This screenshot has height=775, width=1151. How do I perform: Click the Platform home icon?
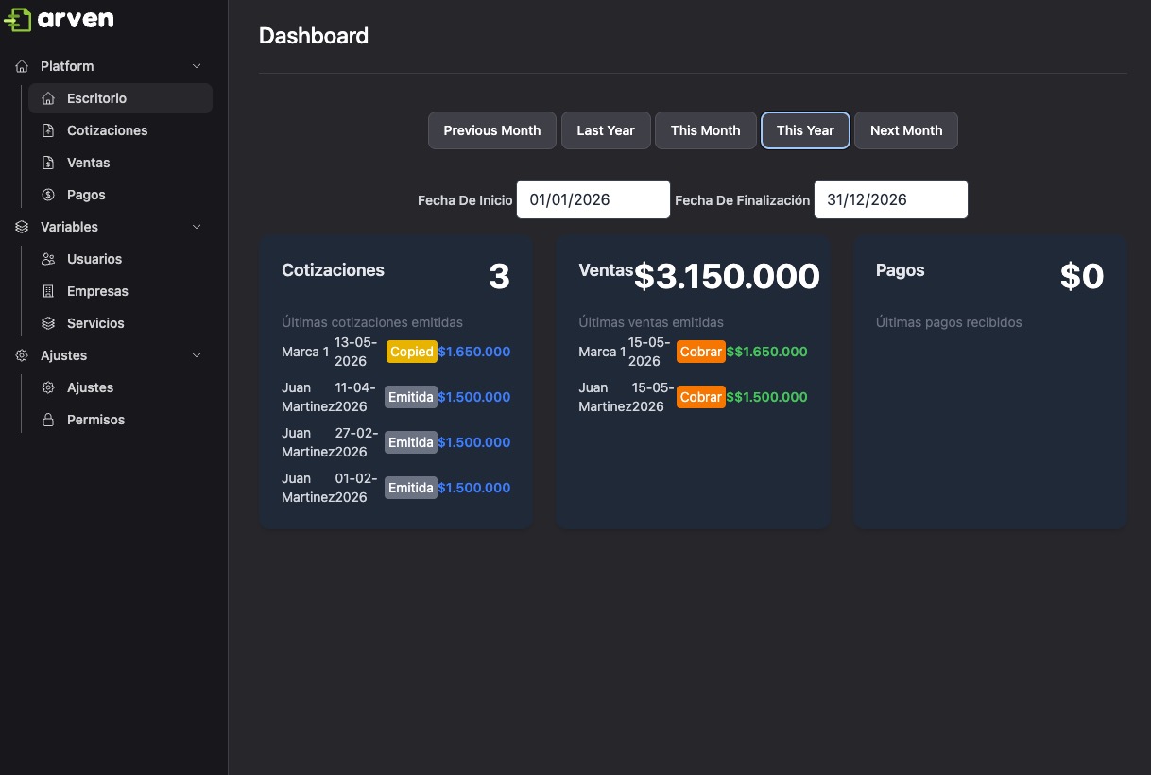tap(22, 66)
